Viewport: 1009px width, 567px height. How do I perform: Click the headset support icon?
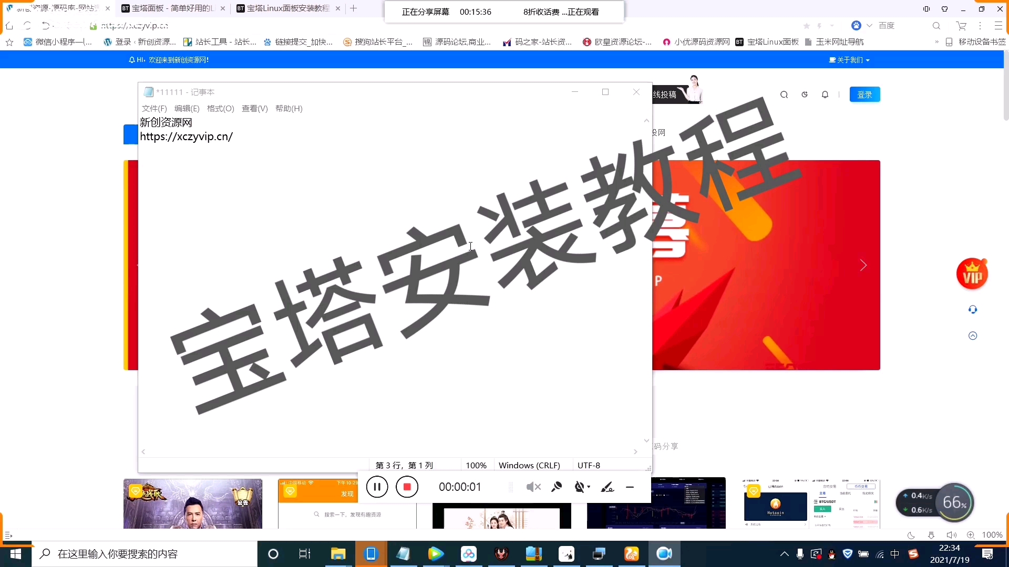pos(972,309)
